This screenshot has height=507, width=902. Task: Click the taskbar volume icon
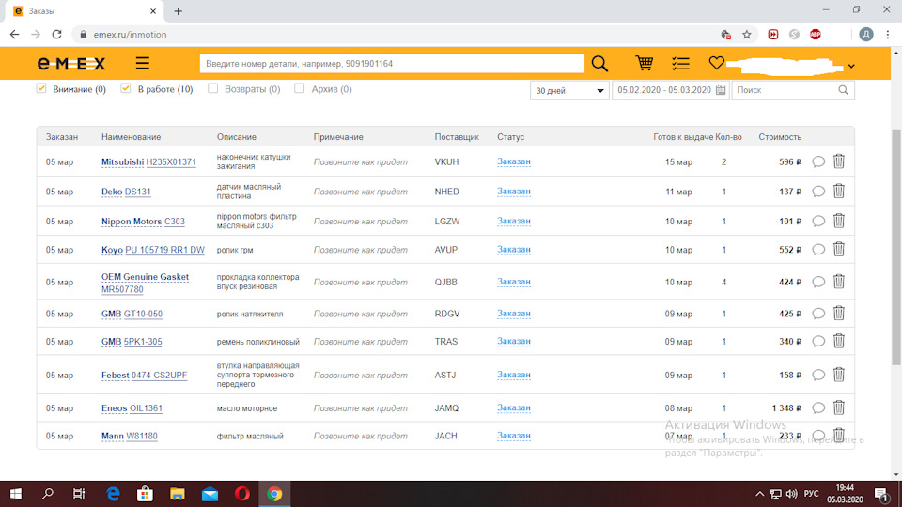pyautogui.click(x=791, y=494)
